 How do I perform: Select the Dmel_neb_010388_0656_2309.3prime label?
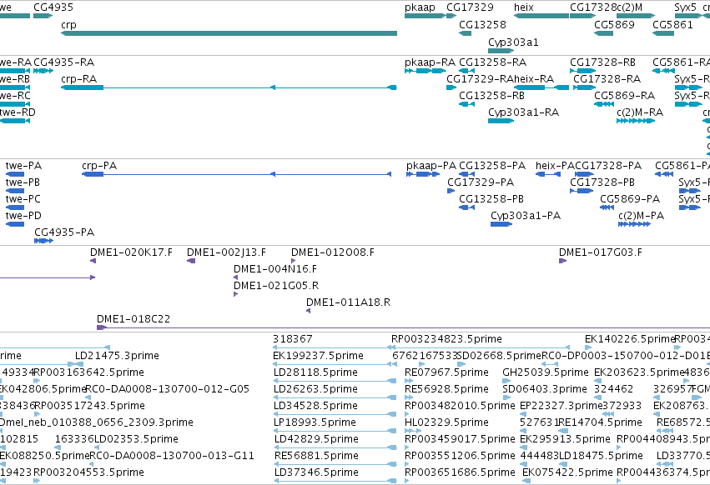[x=97, y=422]
